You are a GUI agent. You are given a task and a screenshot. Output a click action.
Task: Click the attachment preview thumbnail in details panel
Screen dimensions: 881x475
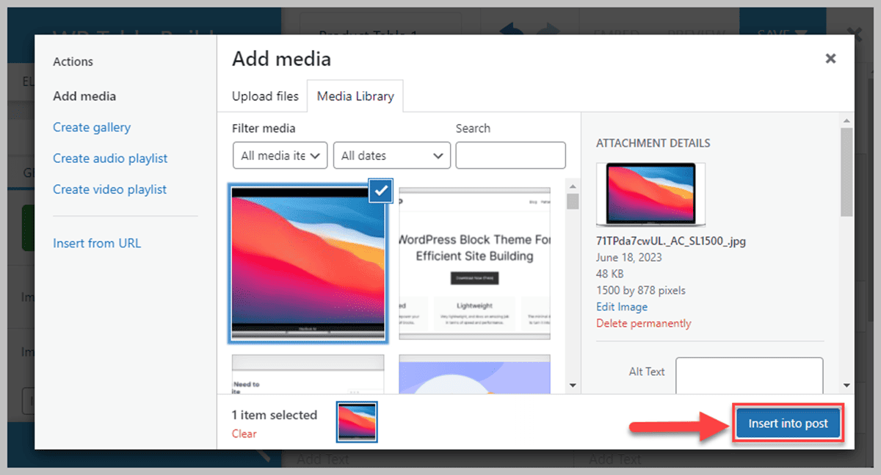(x=650, y=194)
